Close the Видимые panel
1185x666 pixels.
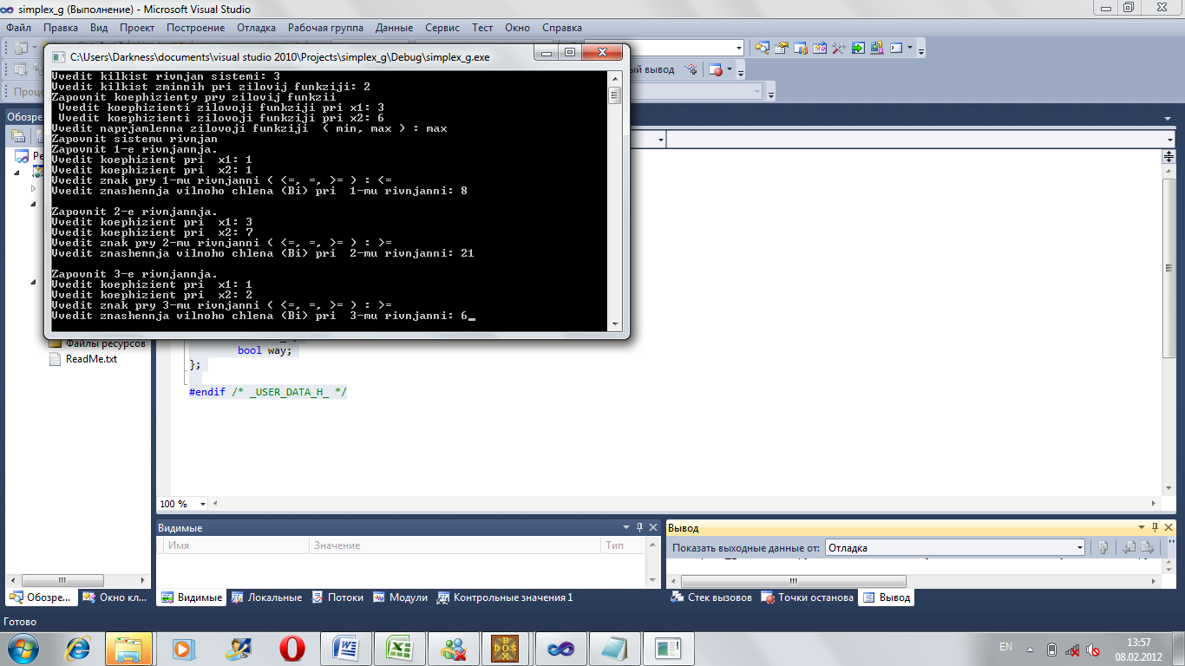(652, 527)
